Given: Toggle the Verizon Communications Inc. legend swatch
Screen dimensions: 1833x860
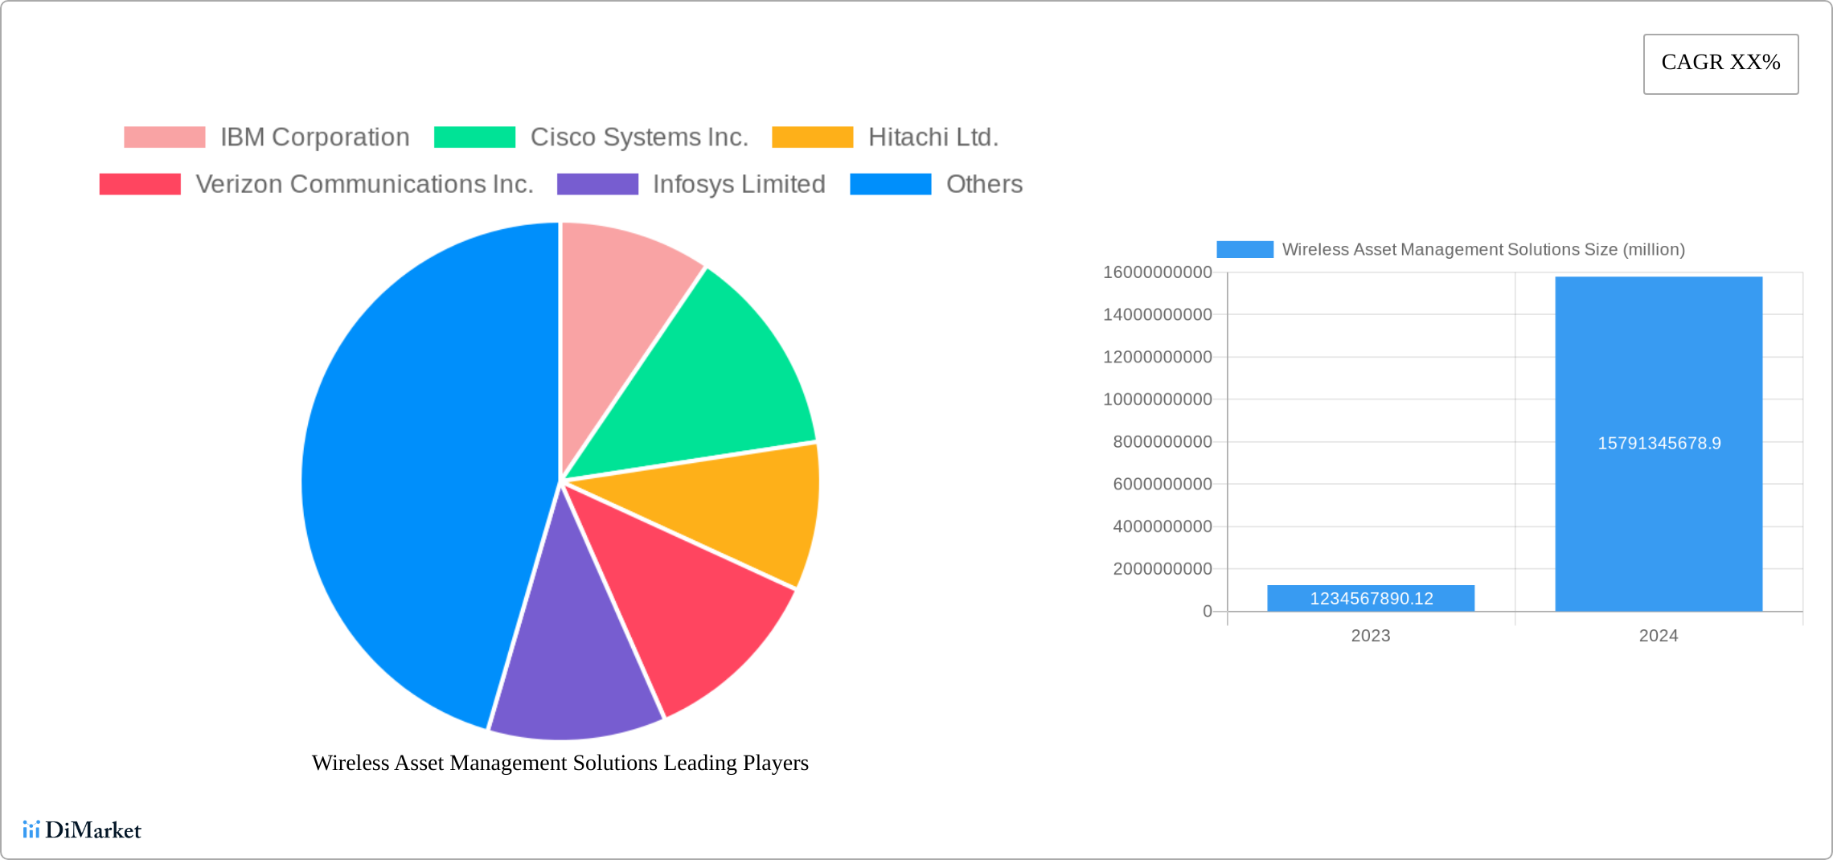Looking at the screenshot, I should (x=140, y=184).
